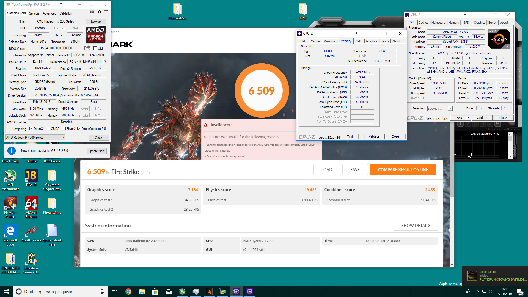Viewport: 528px width, 297px height.
Task: Select the MSI Afterburner desktop shortcut
Action: [x=10, y=180]
